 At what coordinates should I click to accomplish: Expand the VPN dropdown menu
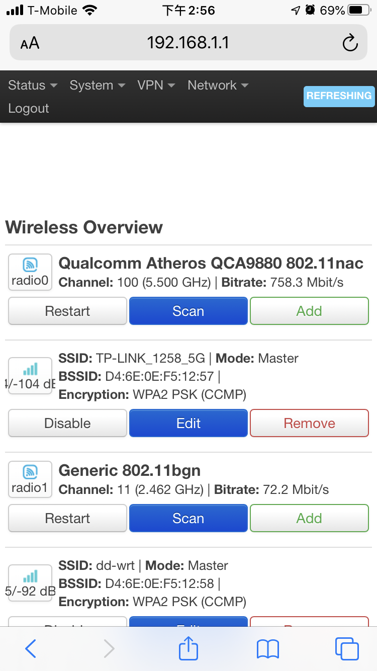(156, 85)
